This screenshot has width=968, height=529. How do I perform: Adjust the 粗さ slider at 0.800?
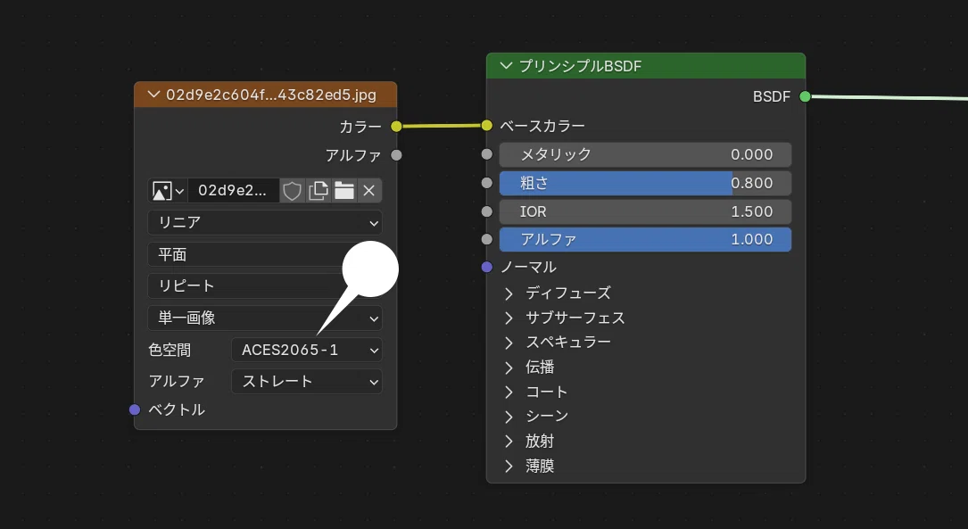pos(645,183)
